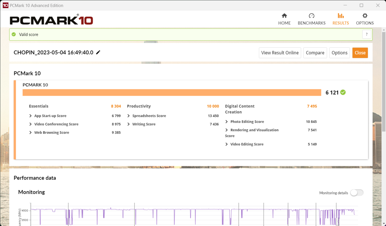Click the Digital Content Creation heading
386x226 pixels.
(240, 109)
